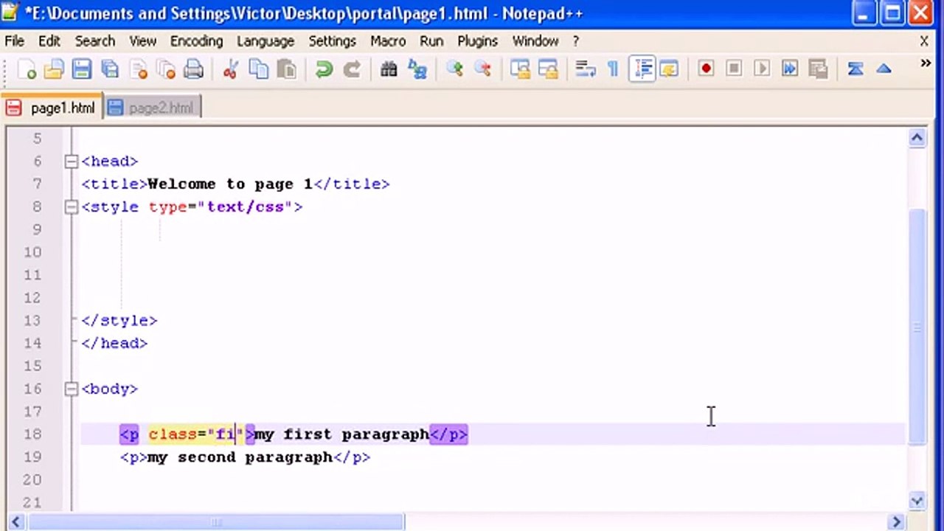Click the Paste clipboard icon
The height and width of the screenshot is (531, 944).
click(287, 69)
